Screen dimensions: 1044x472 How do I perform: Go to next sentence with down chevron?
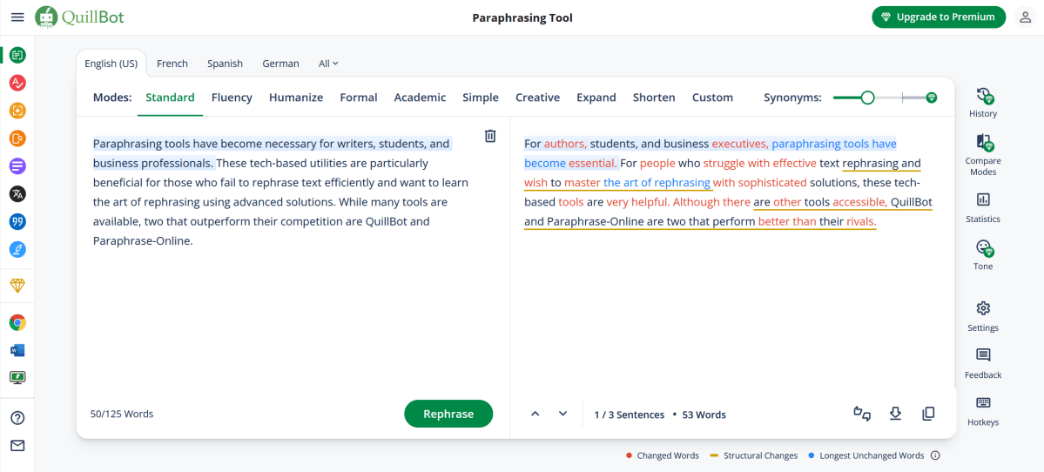(x=562, y=414)
